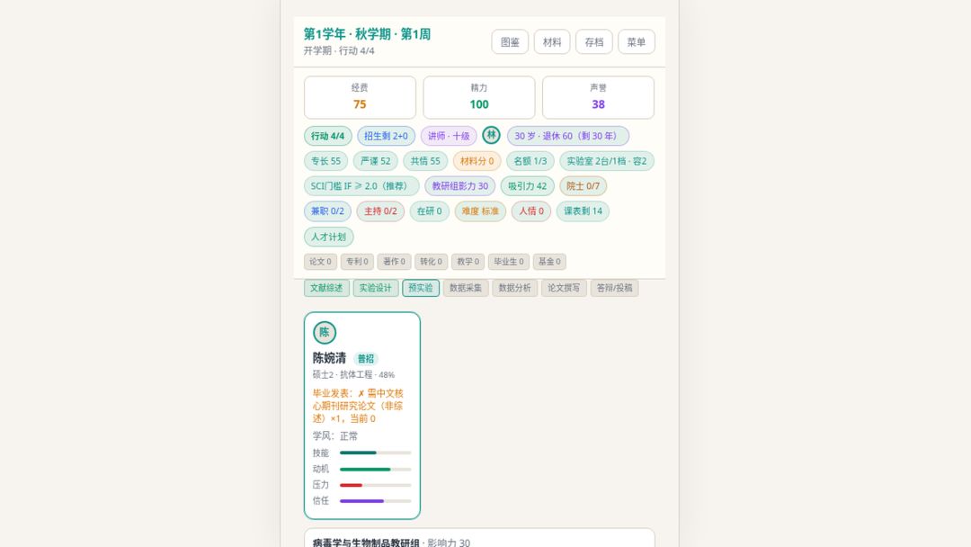Image resolution: width=971 pixels, height=547 pixels.
Task: Click the 课表剩 14 pill
Action: click(583, 211)
